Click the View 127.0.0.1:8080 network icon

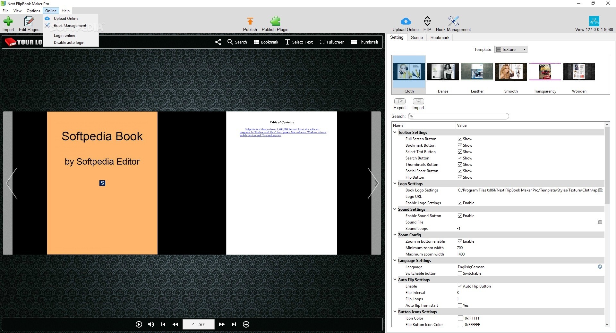click(x=594, y=21)
